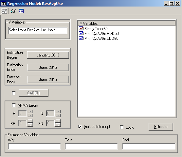Check the Lock checkbox
This screenshot has width=182, height=157.
tap(122, 127)
